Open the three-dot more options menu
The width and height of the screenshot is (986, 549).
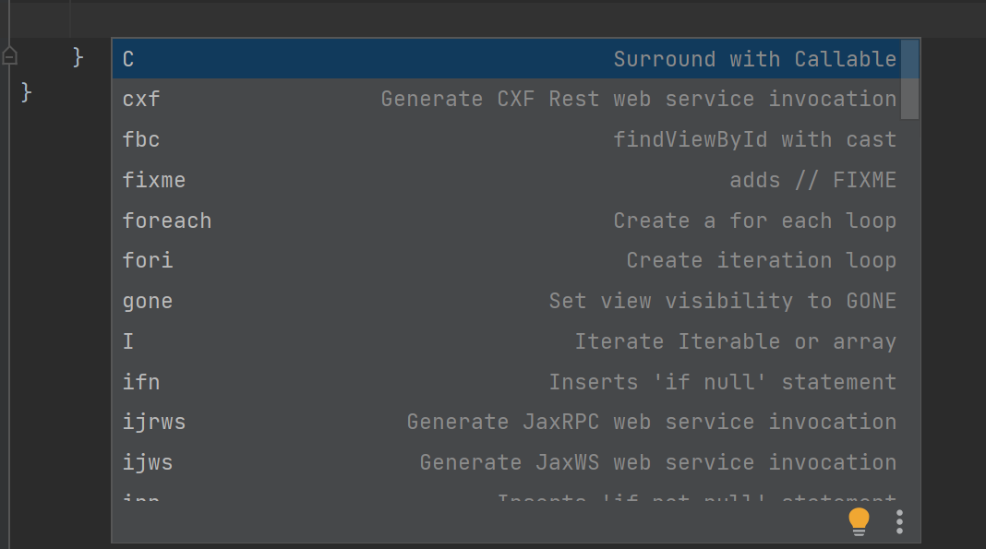[x=899, y=521]
